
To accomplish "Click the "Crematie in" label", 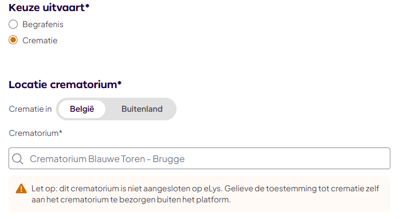I will pyautogui.click(x=30, y=109).
